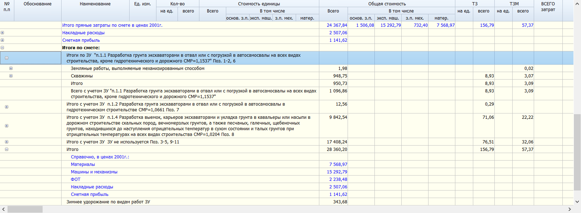Open Итого прямые затраты по смете link
The width and height of the screenshot is (581, 213).
tap(112, 25)
